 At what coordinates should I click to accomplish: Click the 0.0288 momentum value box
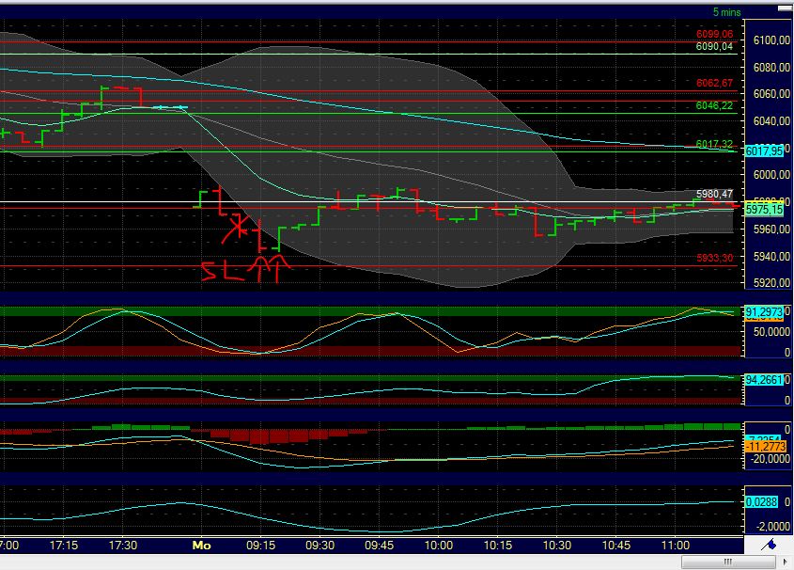click(x=761, y=501)
